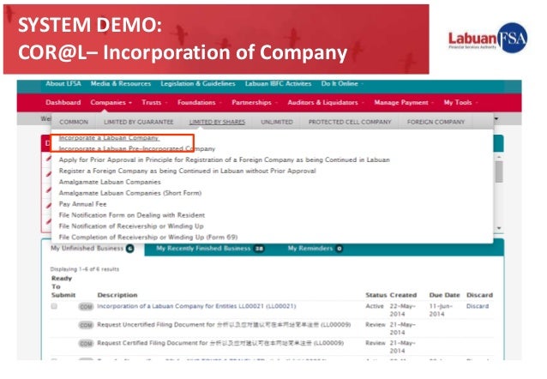Click Incorporate a Labuan Pre-Incorporated Company
The width and height of the screenshot is (547, 379).
(137, 148)
